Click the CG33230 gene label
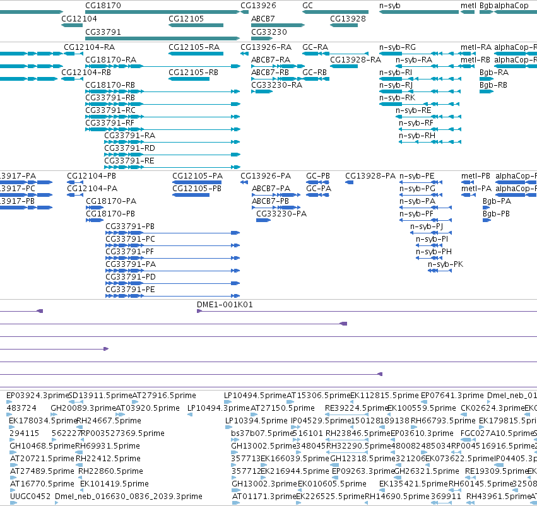 pyautogui.click(x=269, y=32)
